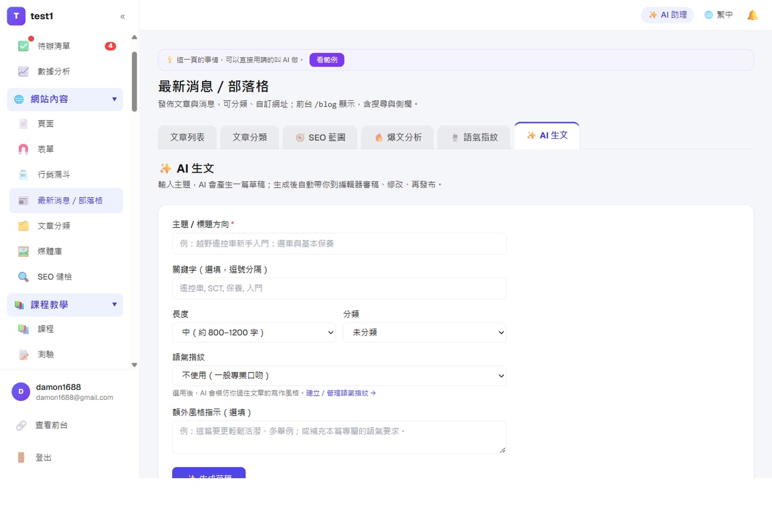Select the 表單 magnet icon
772x523 pixels.
23,149
